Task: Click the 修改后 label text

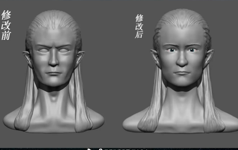Action: click(x=139, y=26)
